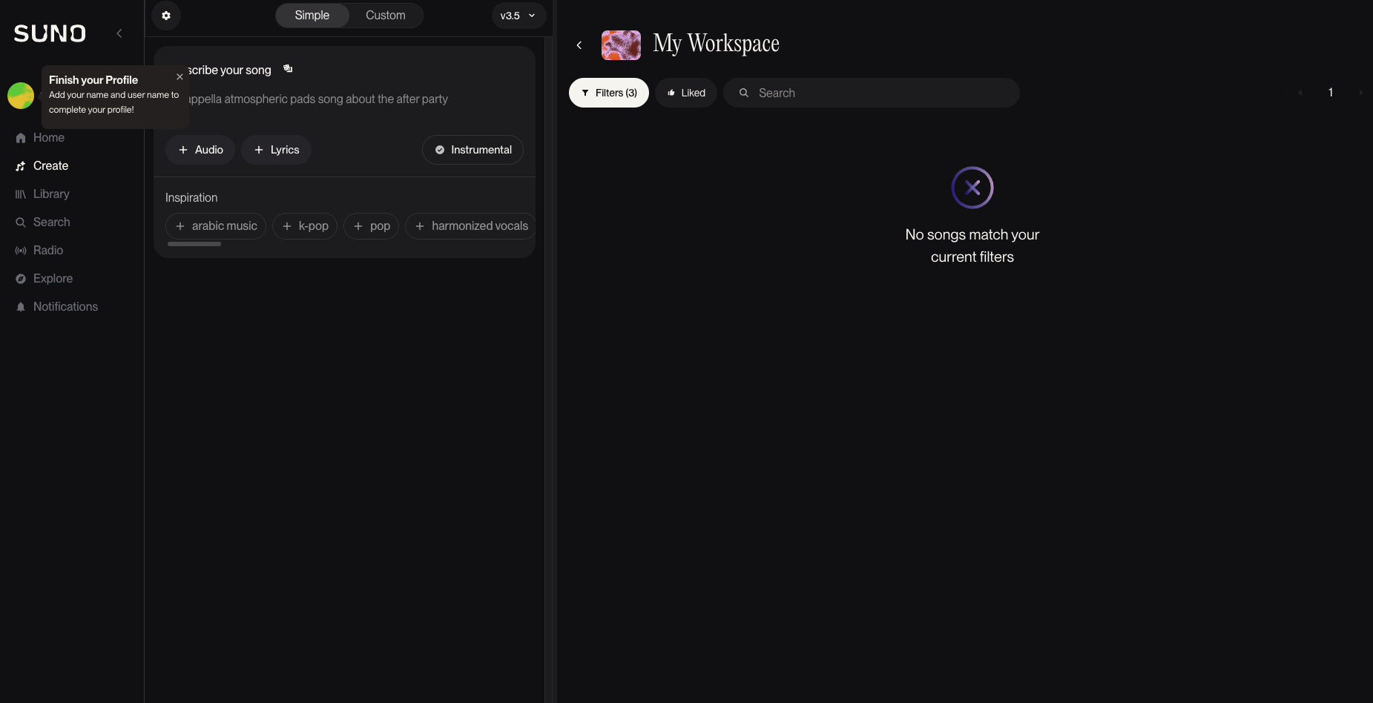Add the k-pop inspiration tag

pyautogui.click(x=304, y=226)
